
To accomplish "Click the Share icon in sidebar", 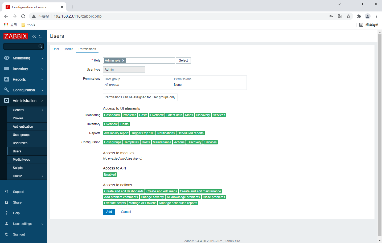I will coord(7,202).
